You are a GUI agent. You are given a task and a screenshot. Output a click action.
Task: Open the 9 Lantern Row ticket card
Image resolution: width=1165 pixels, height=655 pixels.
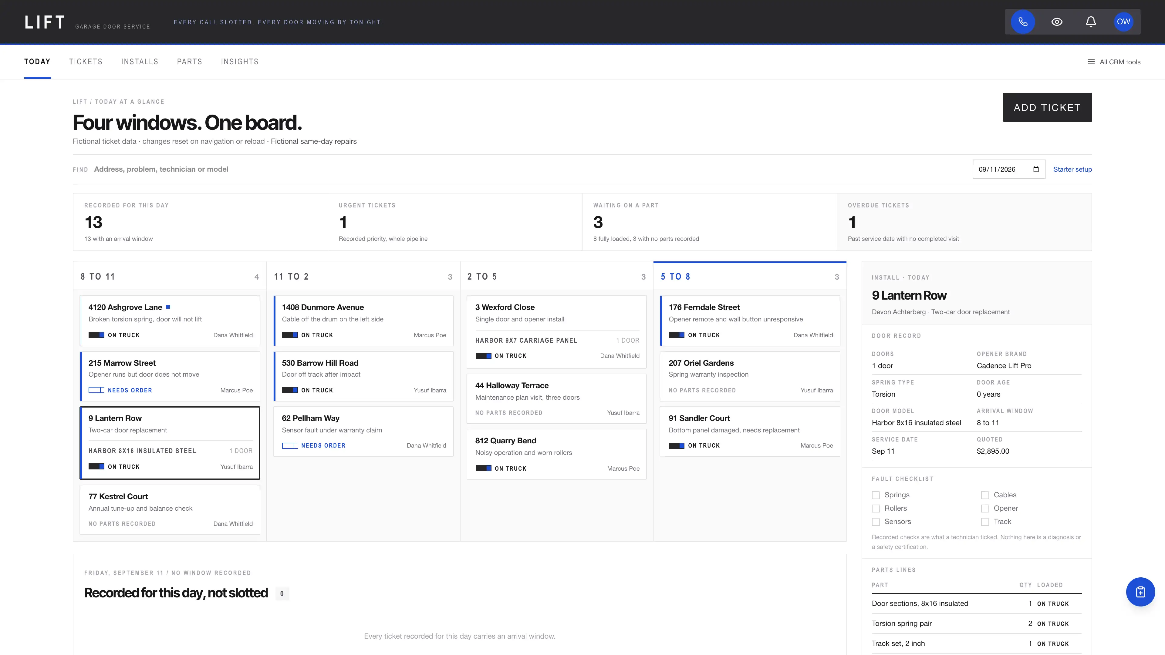[x=170, y=443]
